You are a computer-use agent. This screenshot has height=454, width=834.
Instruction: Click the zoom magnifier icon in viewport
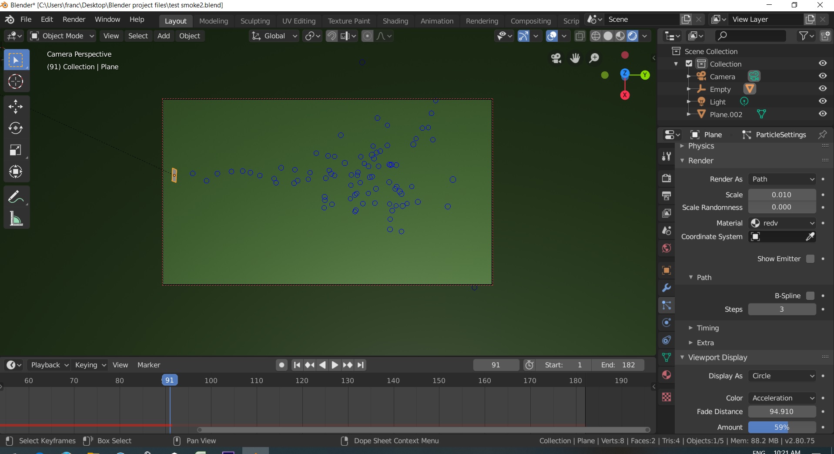pyautogui.click(x=594, y=58)
